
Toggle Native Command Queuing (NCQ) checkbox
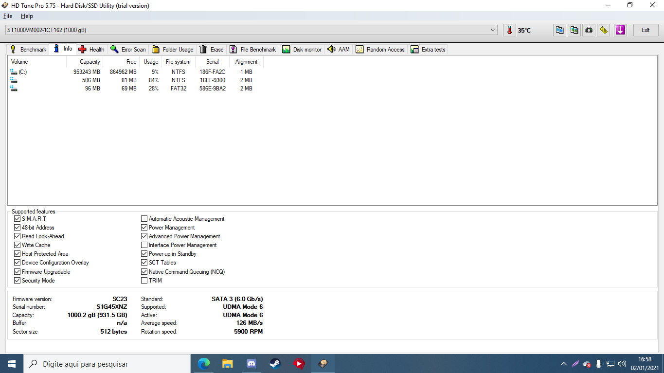pos(144,272)
